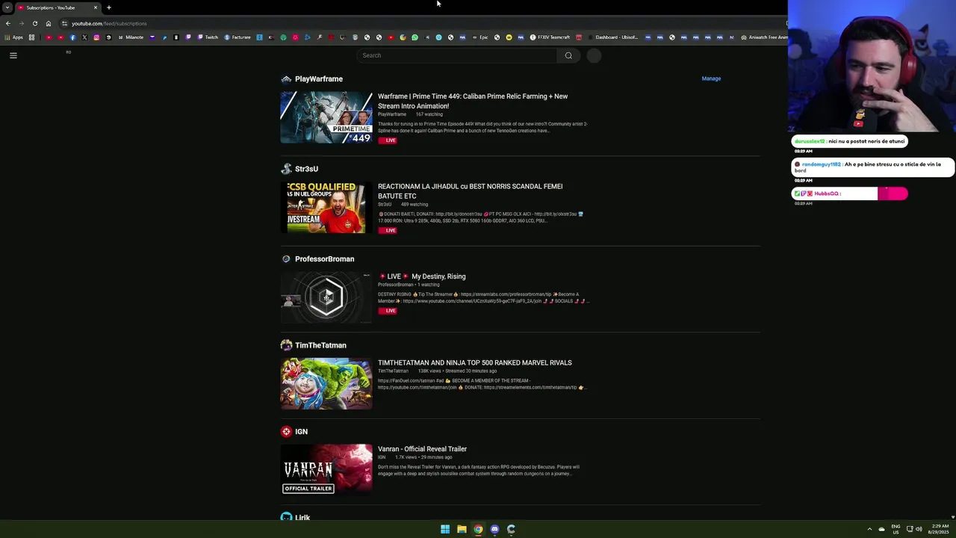Open the Epic bookmark
The height and width of the screenshot is (538, 956).
480,37
